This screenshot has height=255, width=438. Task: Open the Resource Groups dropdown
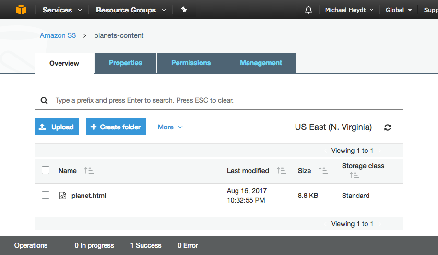pyautogui.click(x=131, y=10)
